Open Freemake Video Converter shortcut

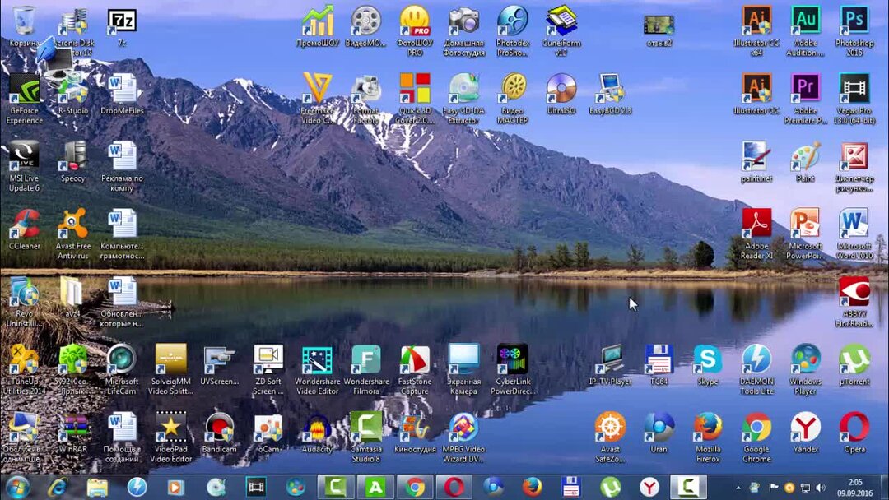click(x=318, y=99)
